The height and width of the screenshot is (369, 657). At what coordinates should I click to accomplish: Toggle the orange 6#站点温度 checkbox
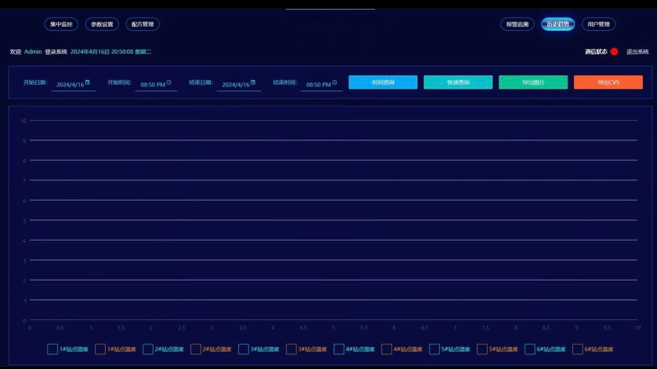click(578, 349)
